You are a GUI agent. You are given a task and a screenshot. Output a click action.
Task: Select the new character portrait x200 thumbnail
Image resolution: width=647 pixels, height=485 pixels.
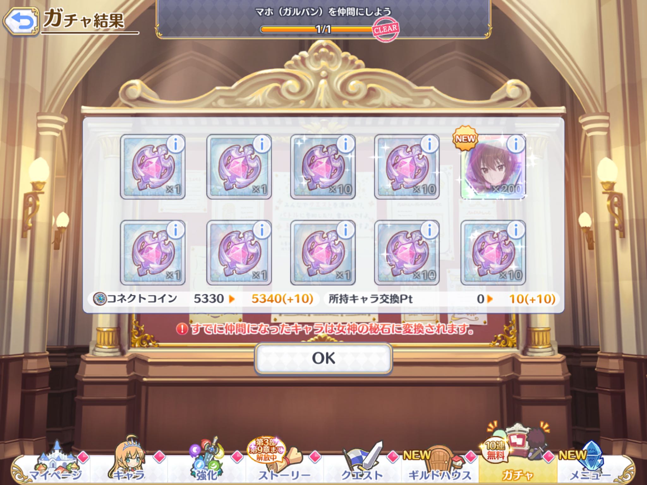click(x=493, y=167)
